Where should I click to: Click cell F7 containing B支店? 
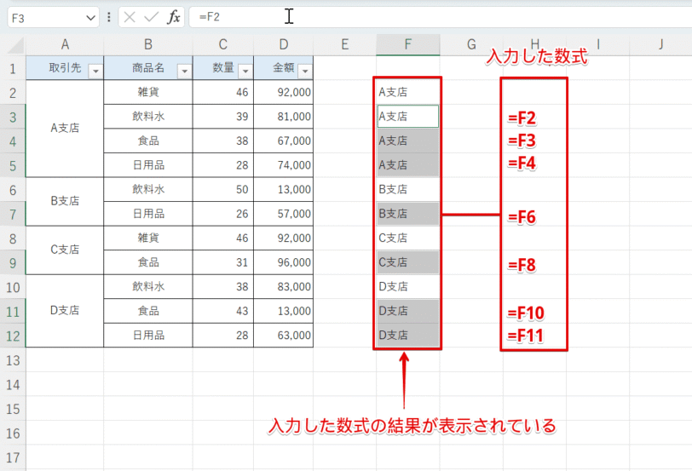[x=408, y=214]
